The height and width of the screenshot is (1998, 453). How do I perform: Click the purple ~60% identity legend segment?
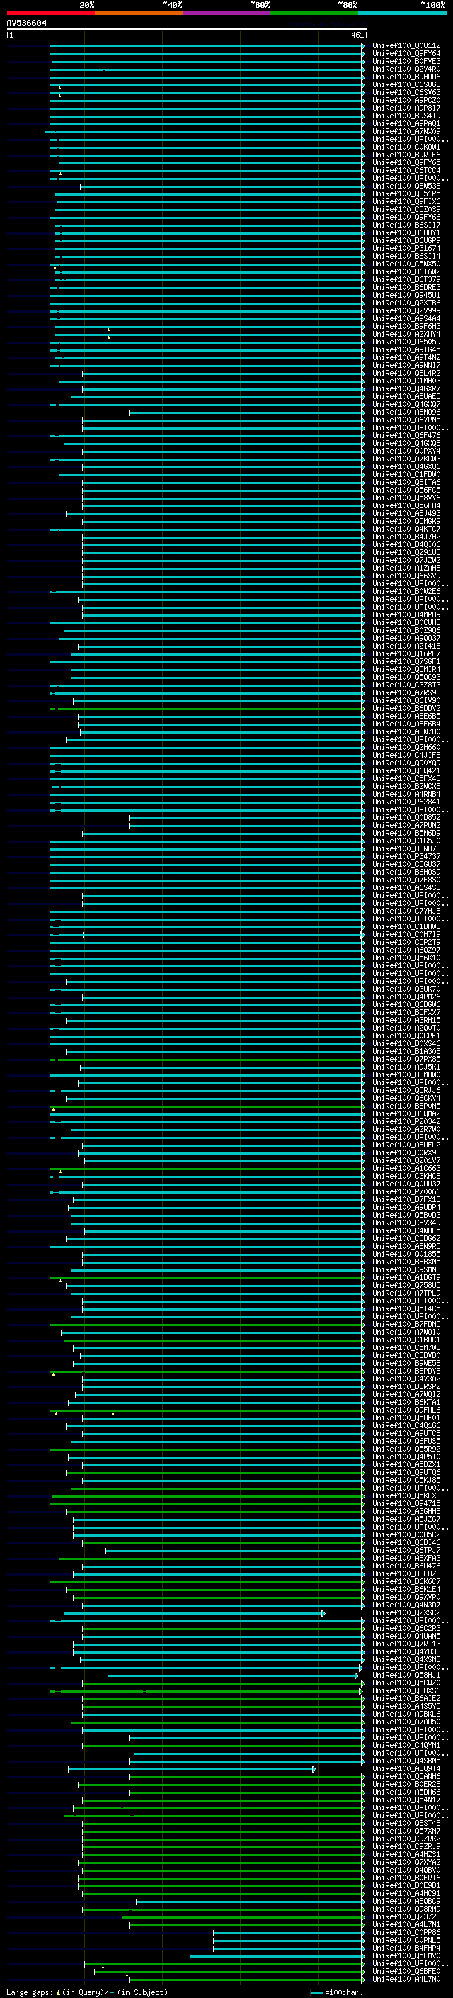point(226,13)
